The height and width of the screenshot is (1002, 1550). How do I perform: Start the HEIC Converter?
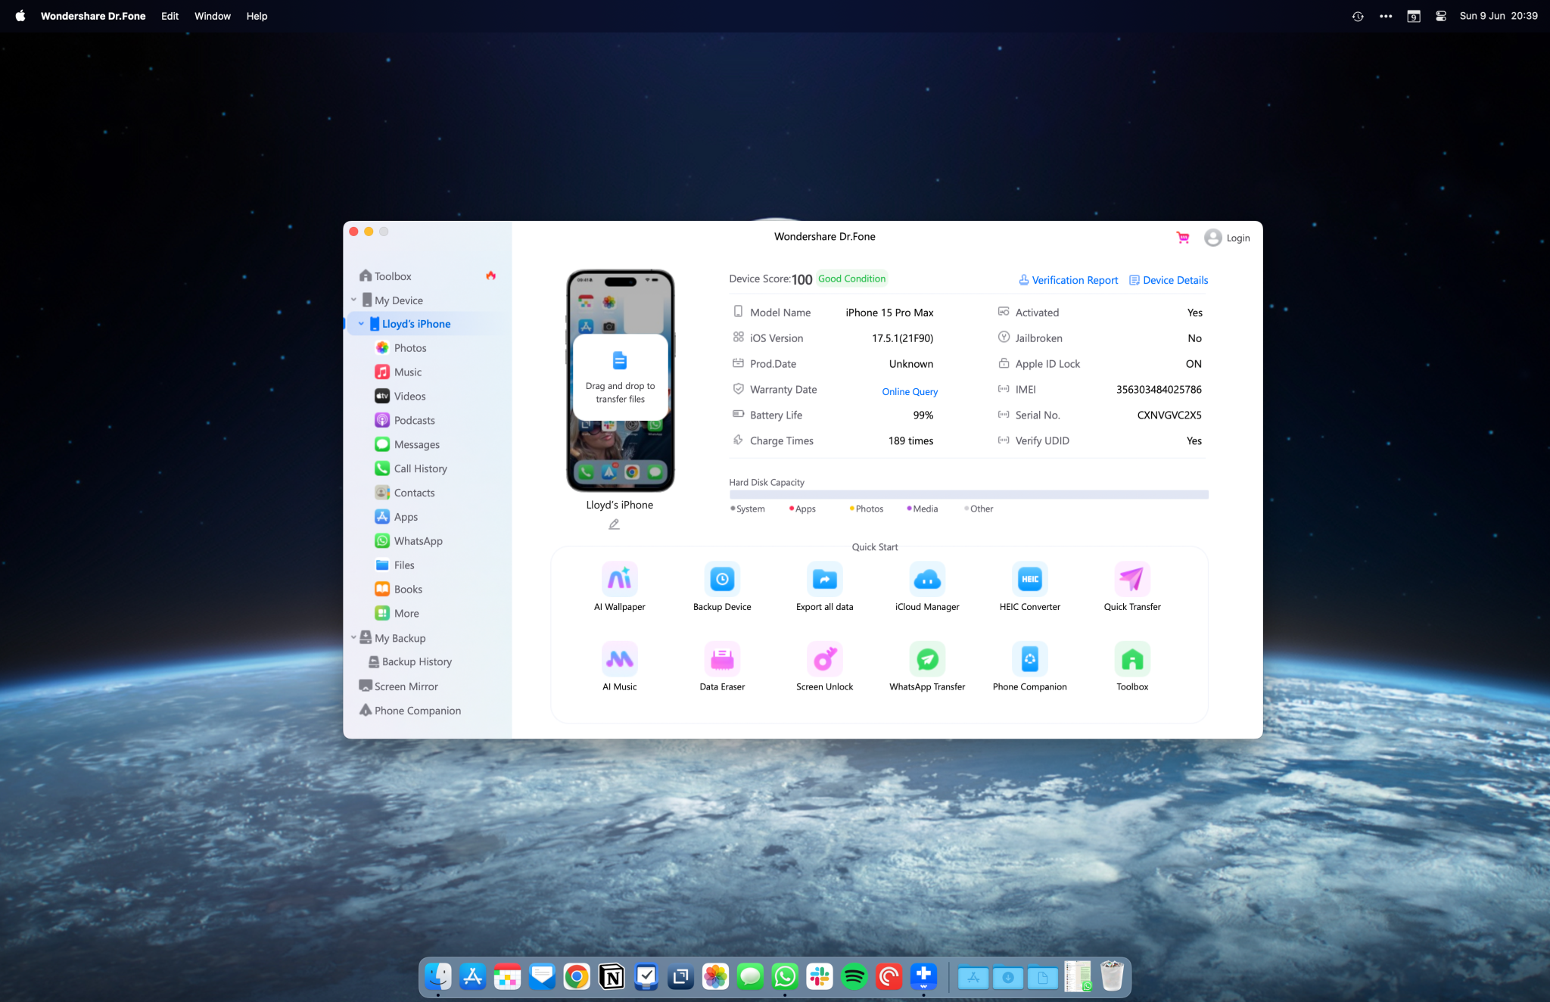[x=1029, y=587]
